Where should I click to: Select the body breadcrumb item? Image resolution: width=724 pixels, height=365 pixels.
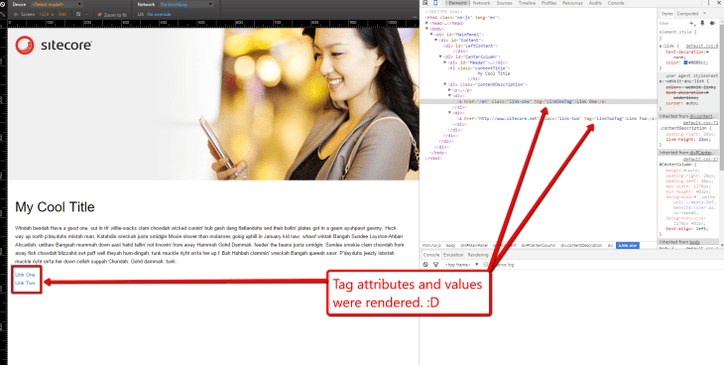(450, 245)
